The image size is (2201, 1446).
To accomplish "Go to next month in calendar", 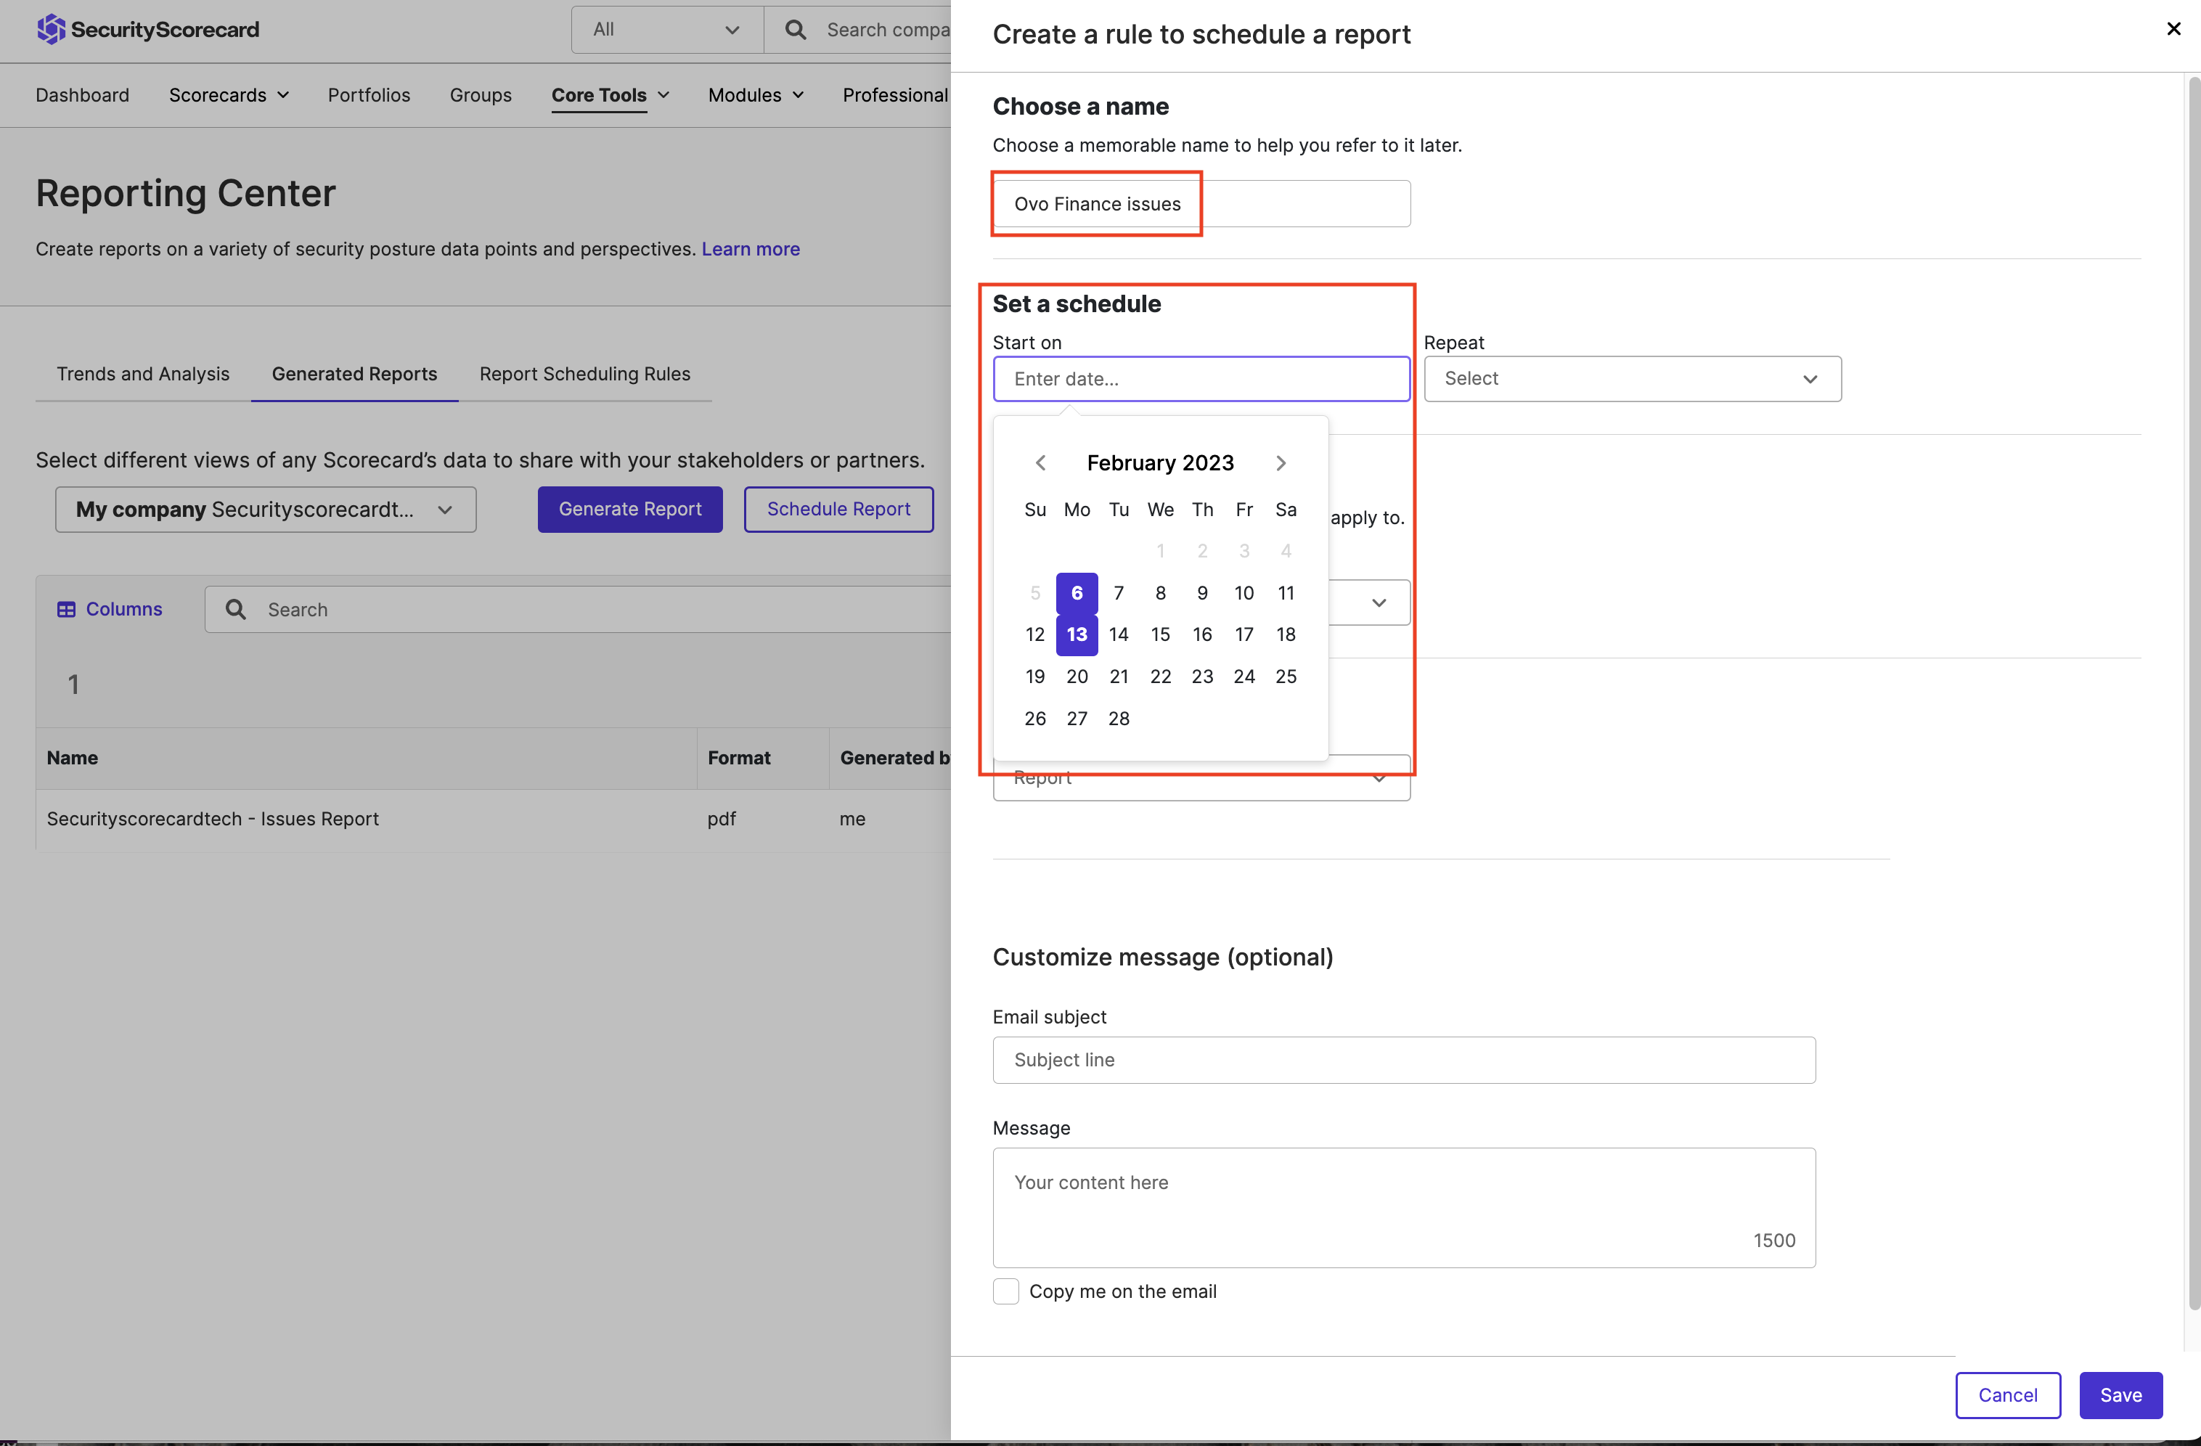I will [1281, 462].
